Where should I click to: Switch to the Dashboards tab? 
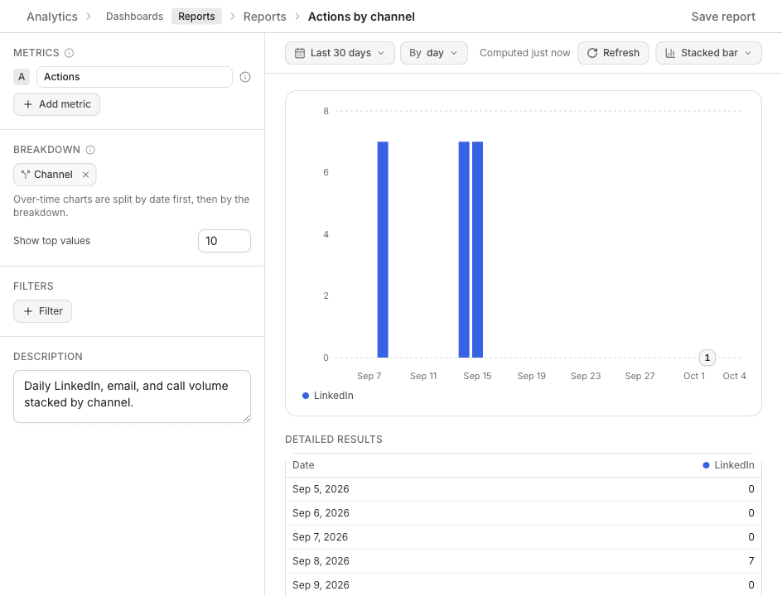pos(134,17)
